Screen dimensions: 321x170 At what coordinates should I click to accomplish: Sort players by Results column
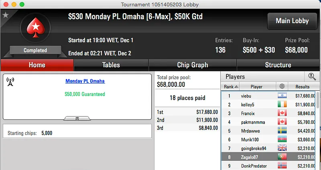[x=302, y=86]
